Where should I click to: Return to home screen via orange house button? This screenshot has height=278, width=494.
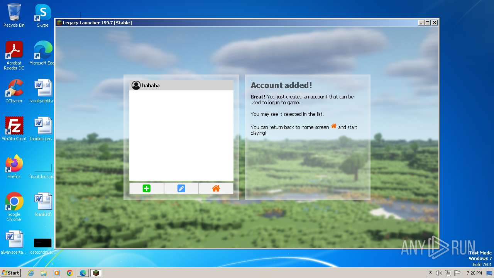click(x=216, y=188)
